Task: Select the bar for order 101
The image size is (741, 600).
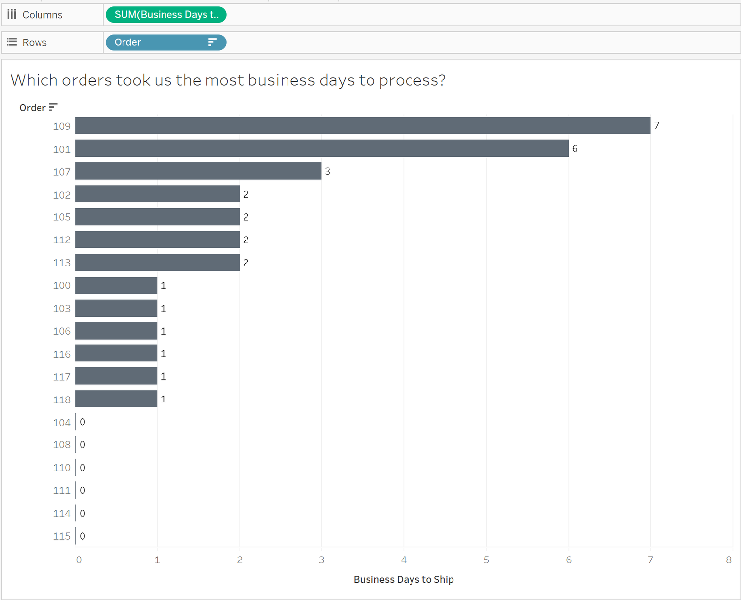Action: 321,148
